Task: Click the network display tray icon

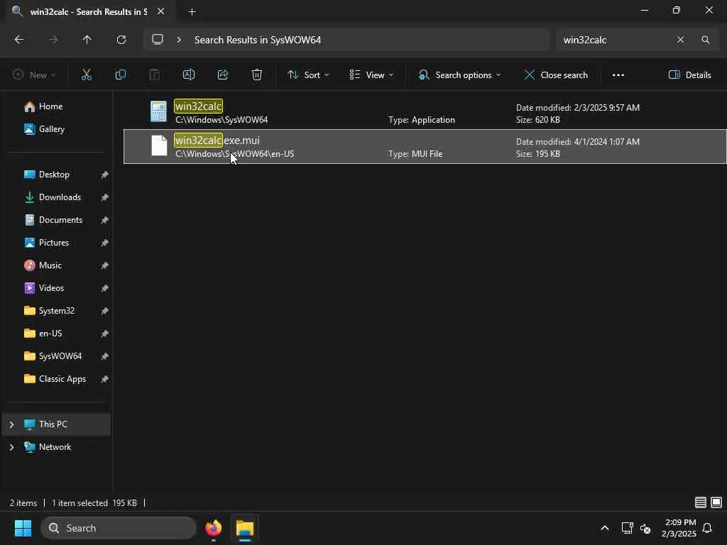Action: click(x=627, y=528)
